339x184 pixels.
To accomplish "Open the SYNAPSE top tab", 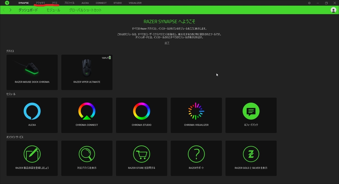I will (23, 3).
